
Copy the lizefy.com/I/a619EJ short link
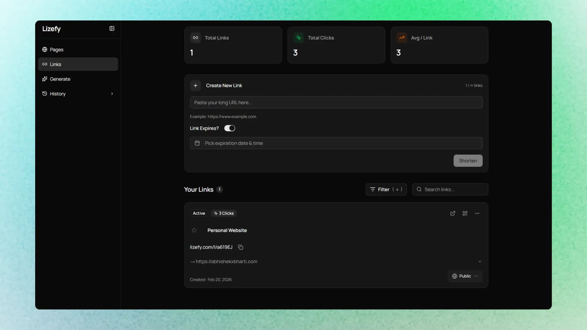click(x=241, y=247)
